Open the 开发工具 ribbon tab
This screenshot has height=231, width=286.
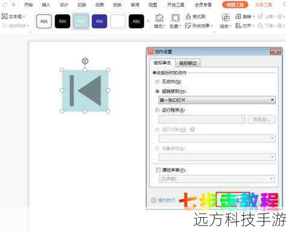[176, 5]
